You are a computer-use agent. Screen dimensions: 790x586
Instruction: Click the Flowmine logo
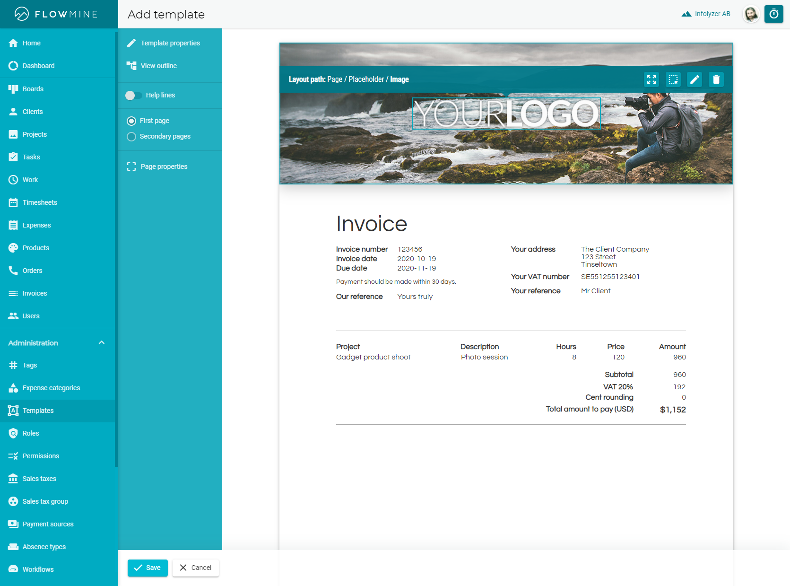56,14
